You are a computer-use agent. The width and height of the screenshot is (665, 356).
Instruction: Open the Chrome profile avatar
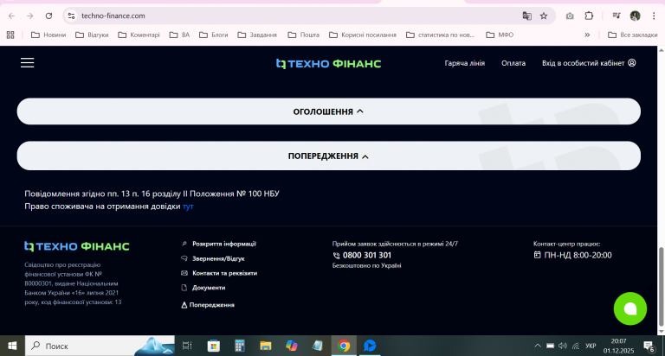635,16
